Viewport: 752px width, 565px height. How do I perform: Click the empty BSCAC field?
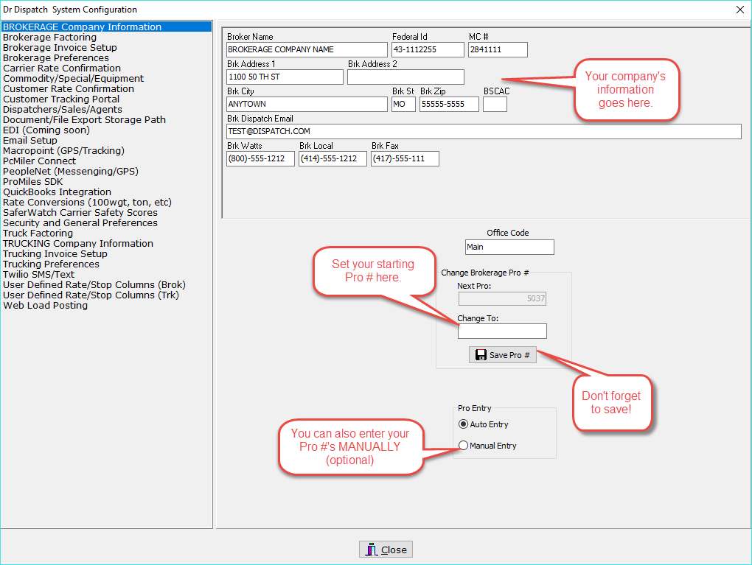tap(495, 104)
